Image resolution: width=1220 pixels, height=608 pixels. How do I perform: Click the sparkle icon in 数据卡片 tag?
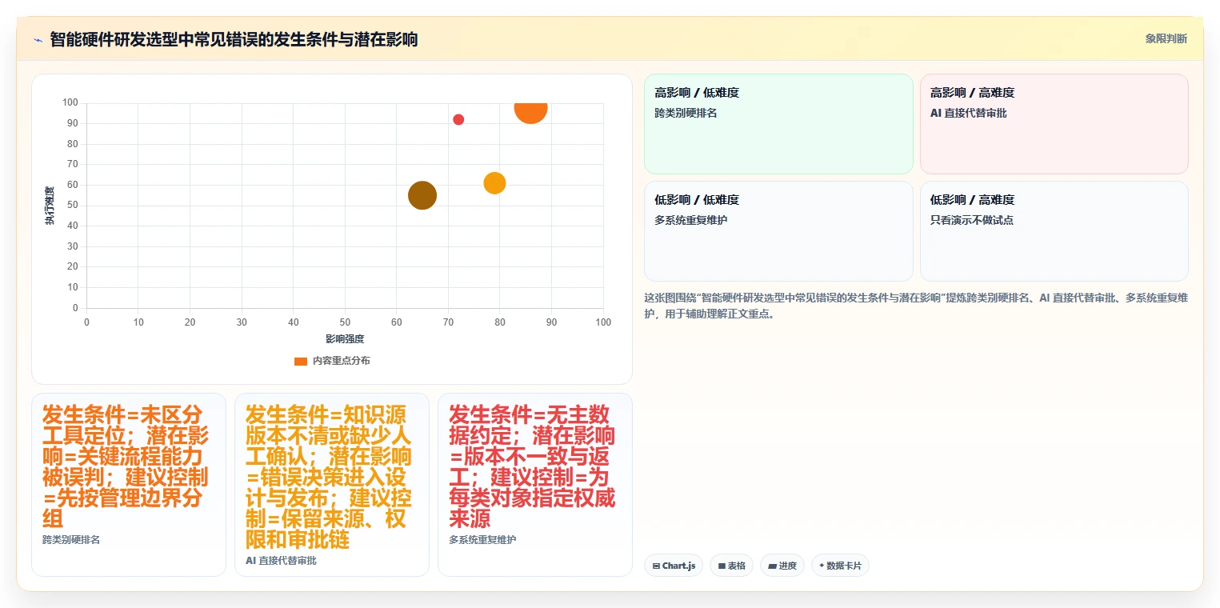tap(822, 566)
